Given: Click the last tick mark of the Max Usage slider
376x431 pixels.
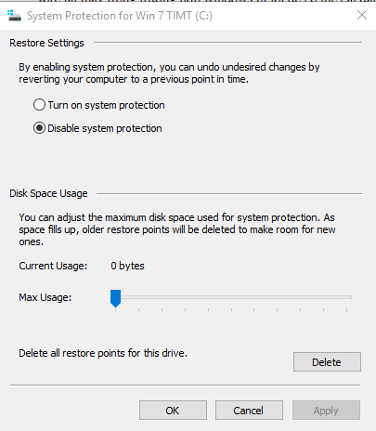Looking at the screenshot, I should pos(346,310).
